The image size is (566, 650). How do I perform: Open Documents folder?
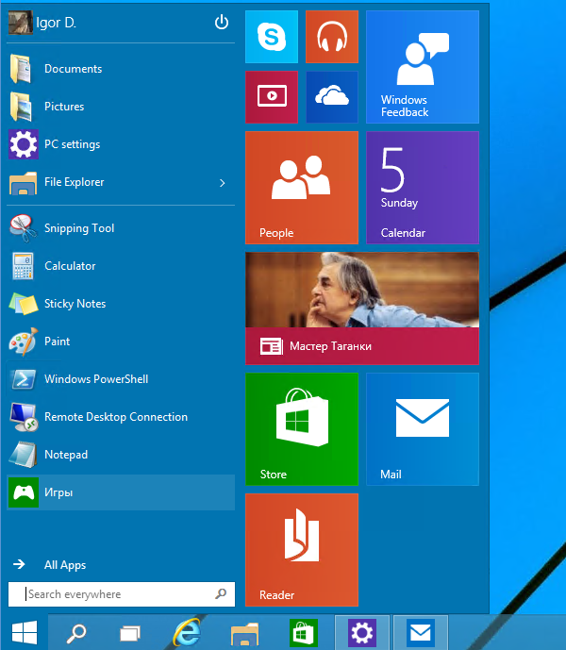tap(121, 69)
